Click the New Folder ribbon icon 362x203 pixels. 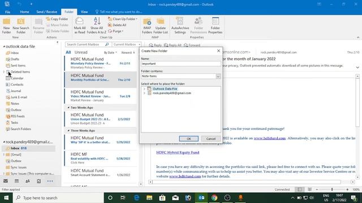pos(6,25)
